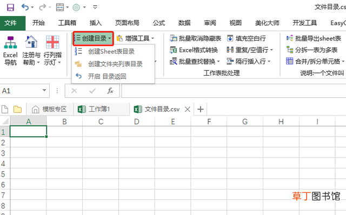Select row 6 header

point(5,185)
